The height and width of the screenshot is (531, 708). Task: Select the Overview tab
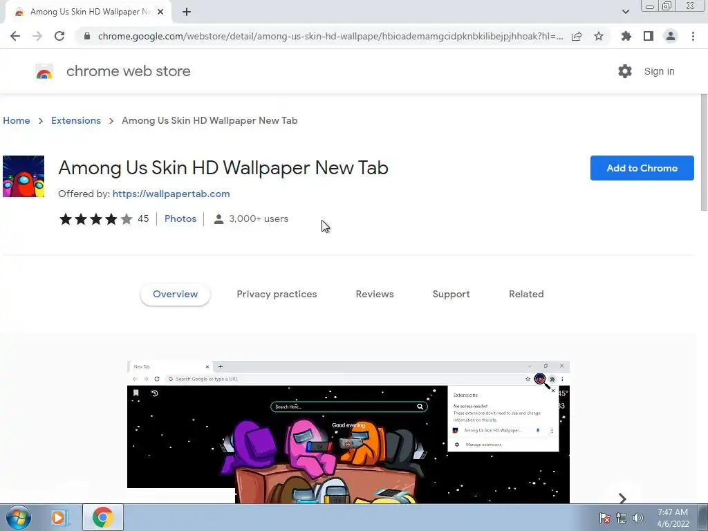coord(175,294)
